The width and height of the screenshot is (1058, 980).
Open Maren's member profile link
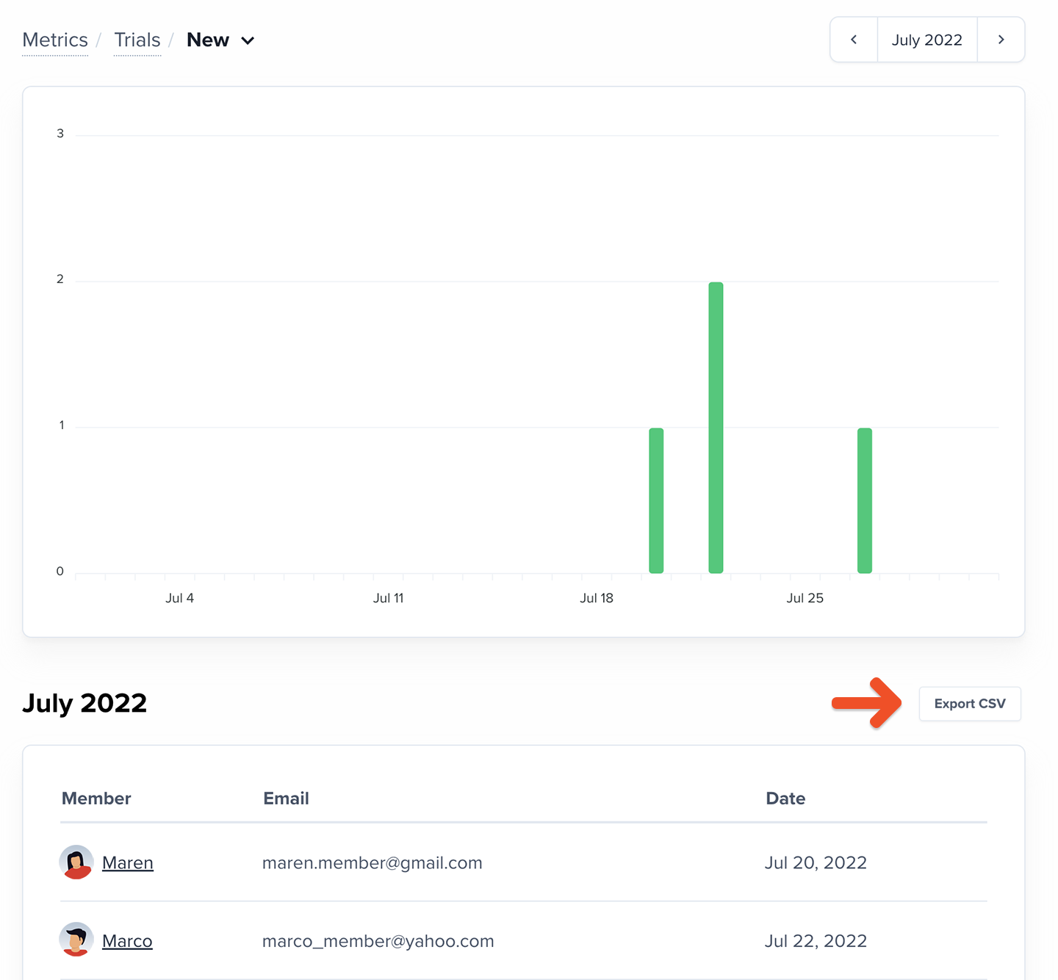pyautogui.click(x=128, y=862)
